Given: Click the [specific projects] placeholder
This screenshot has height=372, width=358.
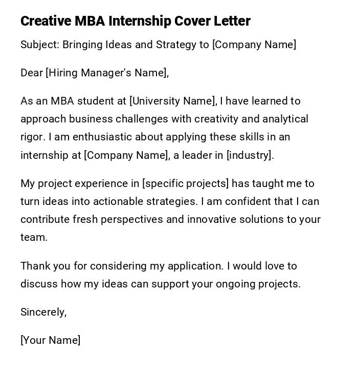Looking at the screenshot, I should coord(186,183).
